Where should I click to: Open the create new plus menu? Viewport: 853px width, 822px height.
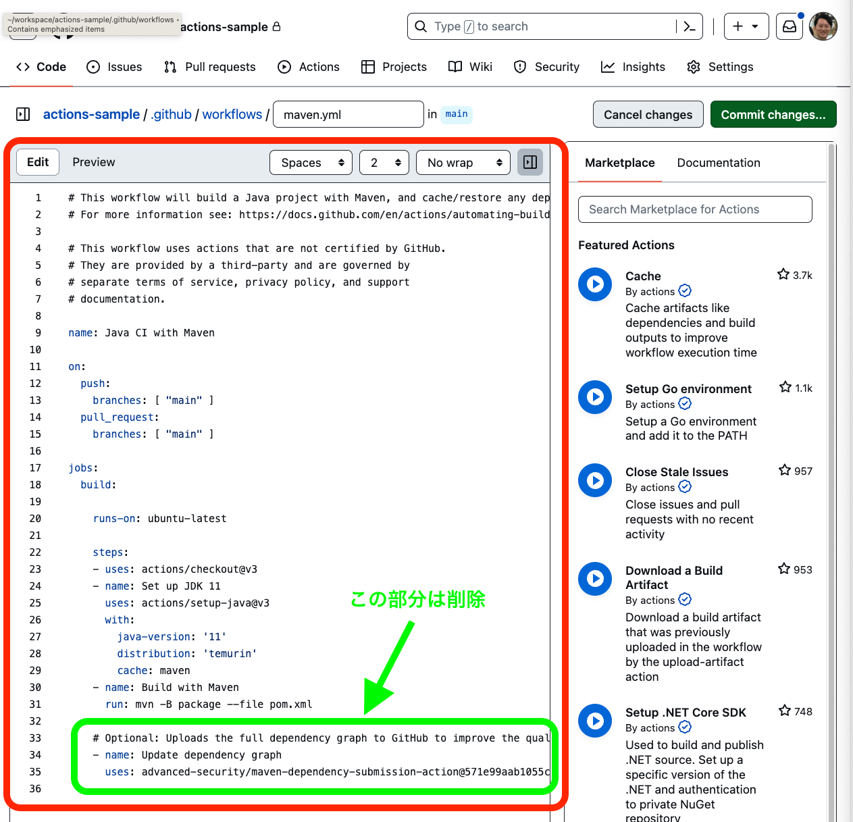(x=746, y=26)
